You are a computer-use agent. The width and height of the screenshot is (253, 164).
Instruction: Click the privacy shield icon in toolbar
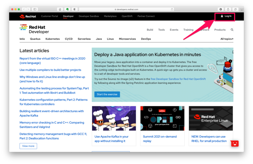point(75,9)
